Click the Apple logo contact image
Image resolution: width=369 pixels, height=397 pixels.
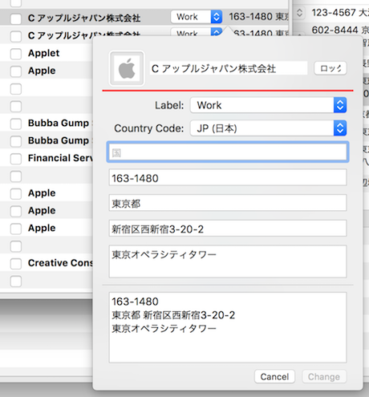(127, 68)
